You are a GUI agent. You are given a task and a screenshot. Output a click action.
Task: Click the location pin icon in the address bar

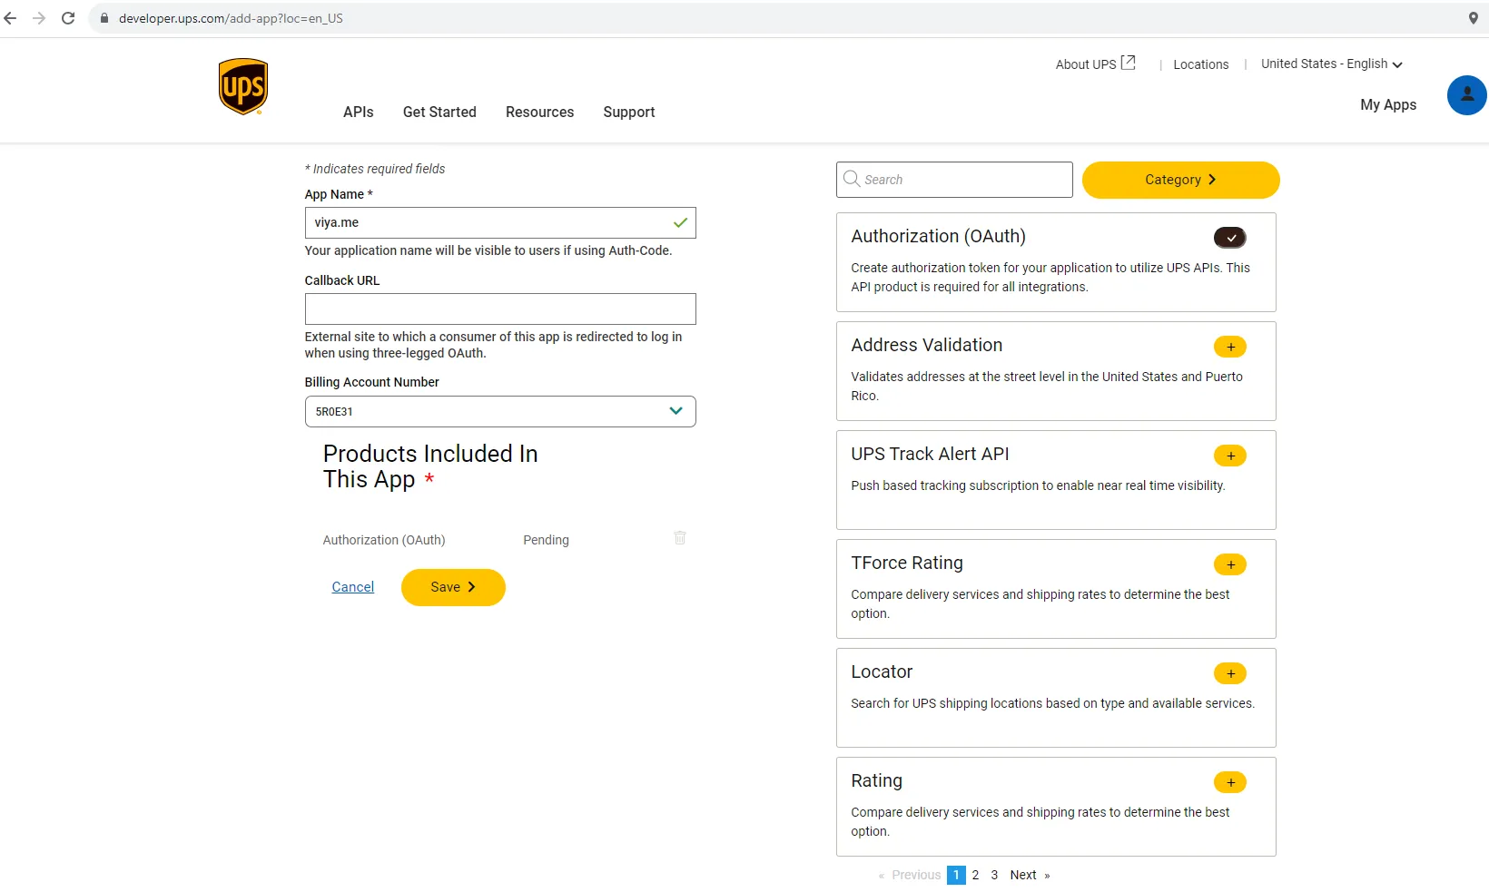[1473, 18]
